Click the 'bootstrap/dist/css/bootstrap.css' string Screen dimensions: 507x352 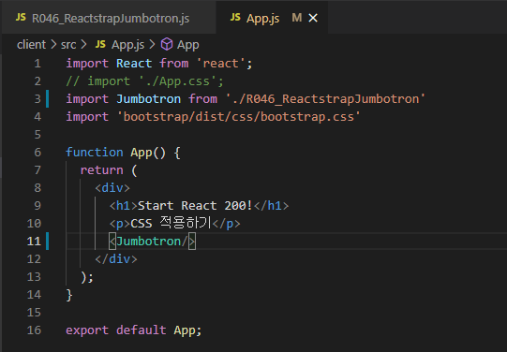239,117
